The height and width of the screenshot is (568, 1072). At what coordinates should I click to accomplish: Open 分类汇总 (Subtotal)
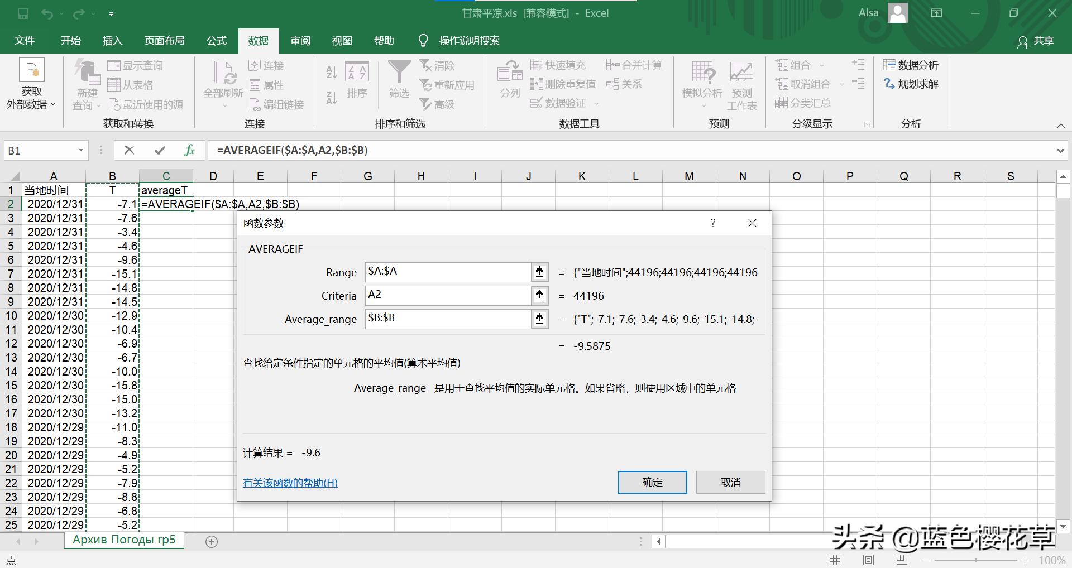coord(804,103)
